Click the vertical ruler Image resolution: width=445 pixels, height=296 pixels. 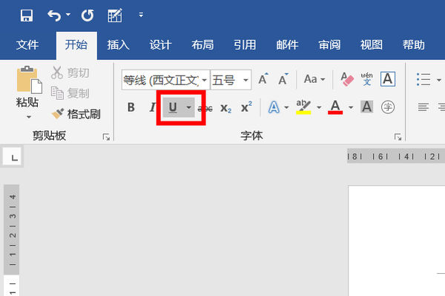12,240
